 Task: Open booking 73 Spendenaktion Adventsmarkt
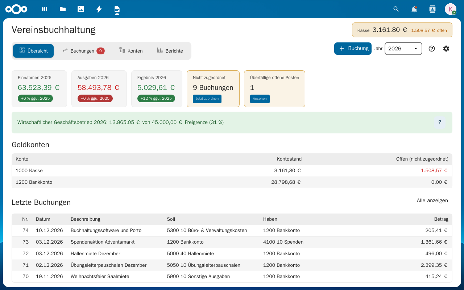[232, 242]
